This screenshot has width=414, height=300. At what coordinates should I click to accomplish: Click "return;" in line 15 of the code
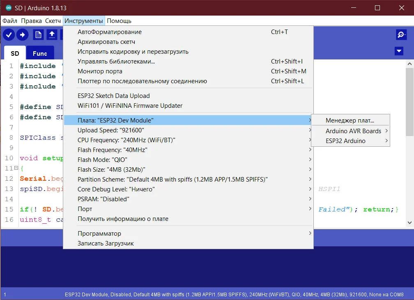[x=378, y=209]
